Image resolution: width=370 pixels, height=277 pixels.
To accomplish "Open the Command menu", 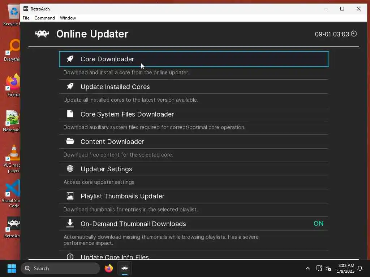I will (44, 18).
